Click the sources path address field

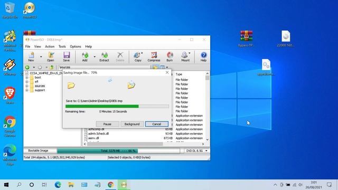coord(105,67)
